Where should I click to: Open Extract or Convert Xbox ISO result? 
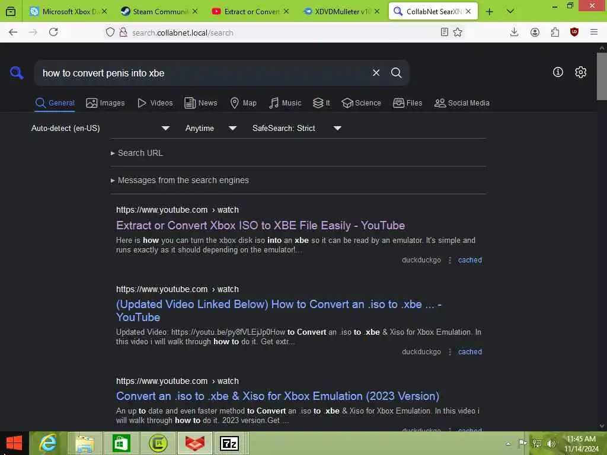click(261, 225)
